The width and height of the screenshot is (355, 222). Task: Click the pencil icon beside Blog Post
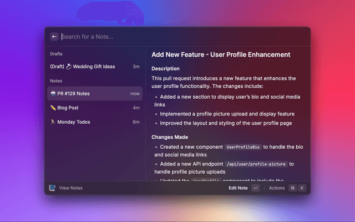[x=53, y=108]
